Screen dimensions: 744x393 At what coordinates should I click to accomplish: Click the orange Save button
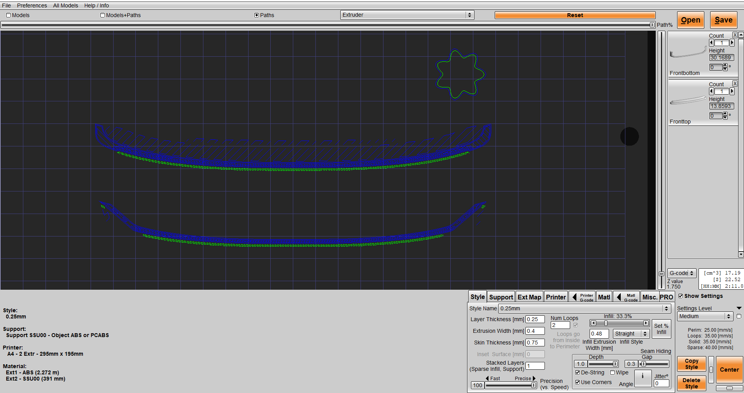coord(723,20)
